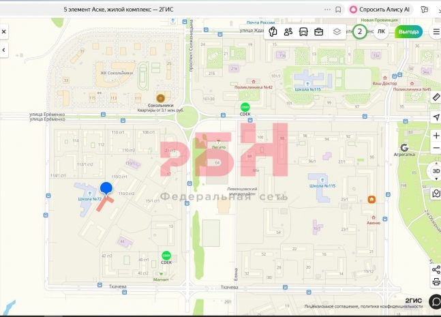441x317 pixels.
Task: Toggle the 3D map view
Action: (x=436, y=171)
